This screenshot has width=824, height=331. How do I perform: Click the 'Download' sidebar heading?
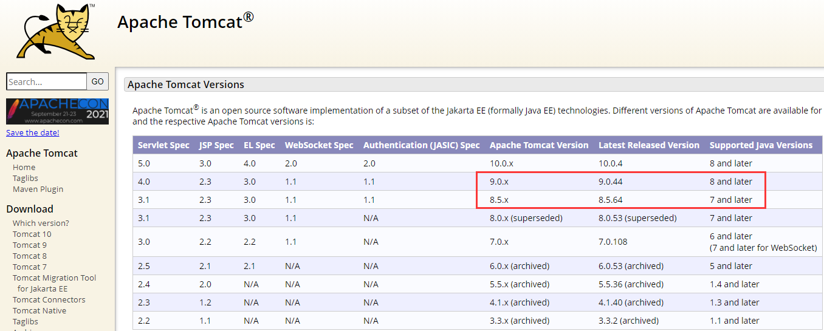pos(30,209)
